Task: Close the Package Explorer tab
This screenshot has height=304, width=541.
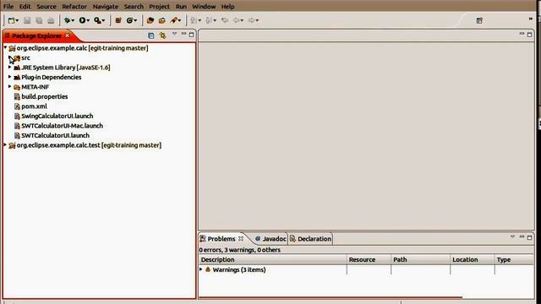Action: (68, 35)
